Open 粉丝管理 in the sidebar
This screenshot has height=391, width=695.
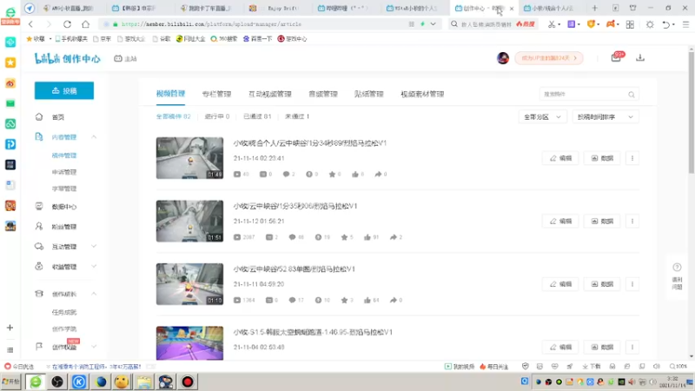[x=64, y=227]
